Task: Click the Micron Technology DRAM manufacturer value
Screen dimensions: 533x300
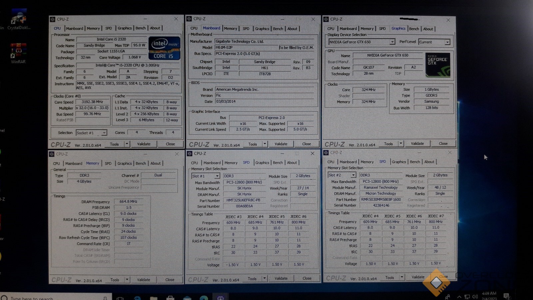Action: pos(381,193)
